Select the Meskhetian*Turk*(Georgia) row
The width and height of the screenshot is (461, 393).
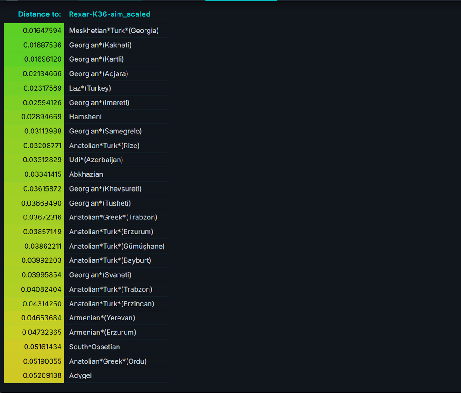click(x=86, y=31)
